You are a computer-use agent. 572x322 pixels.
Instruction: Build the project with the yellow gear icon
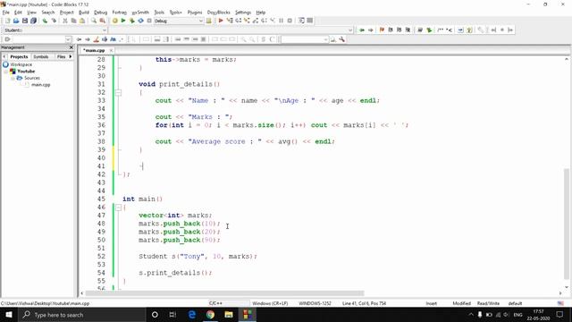(114, 21)
